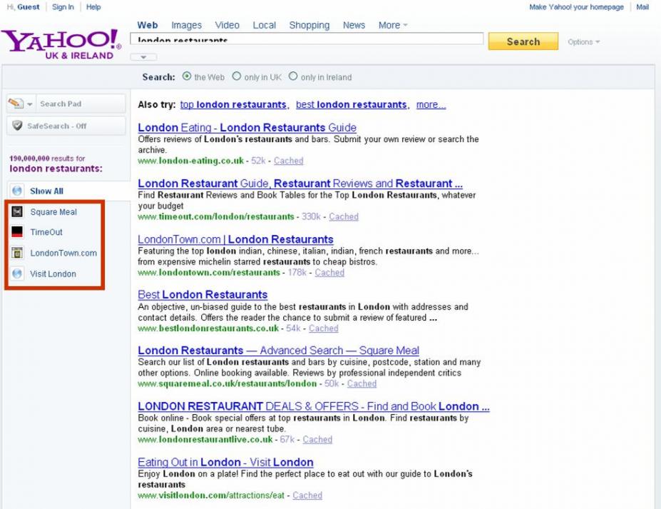Click the Square Meal site icon
The height and width of the screenshot is (509, 661).
point(17,211)
